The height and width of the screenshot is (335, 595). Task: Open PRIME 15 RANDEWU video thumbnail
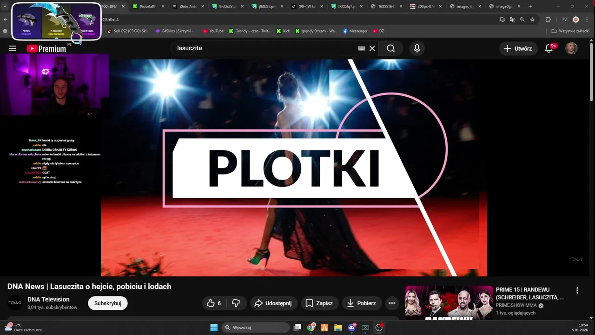click(449, 302)
